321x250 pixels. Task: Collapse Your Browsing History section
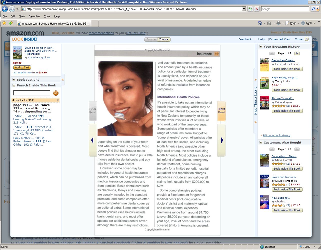click(261, 47)
